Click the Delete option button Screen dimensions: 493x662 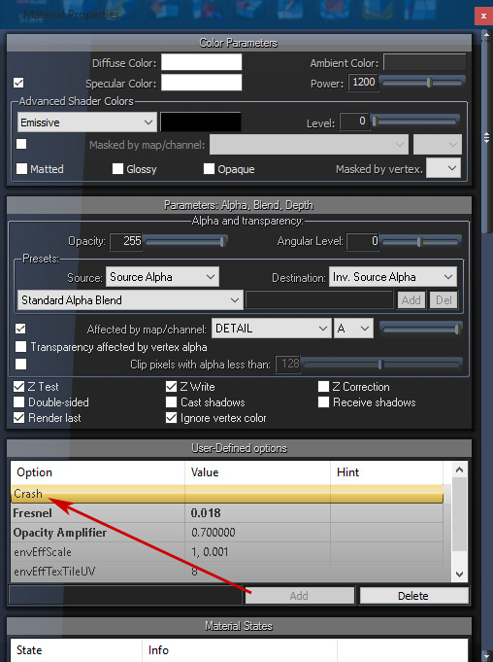click(x=413, y=596)
